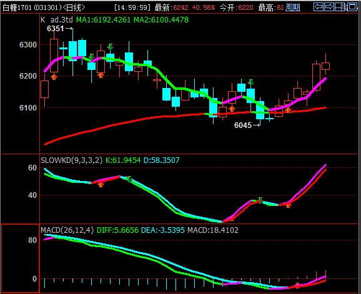Screen dimensions: 361x294
Task: Click the right arrow navigation icon
Action: pyautogui.click(x=329, y=7)
